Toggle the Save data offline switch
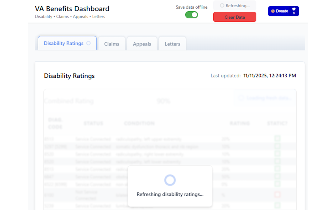The image size is (336, 210). click(192, 15)
